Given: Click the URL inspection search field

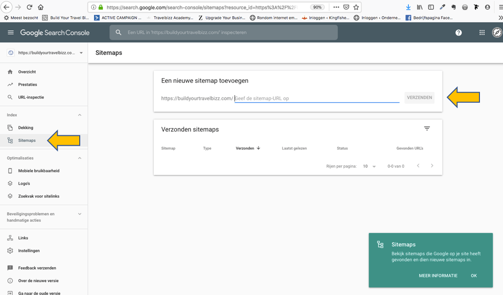Looking at the screenshot, I should tap(223, 32).
